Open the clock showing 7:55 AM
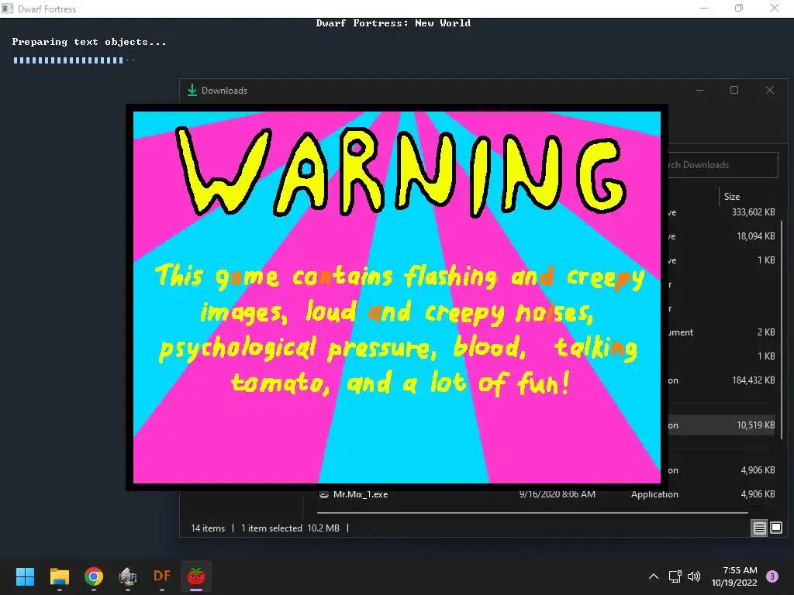 coord(734,576)
